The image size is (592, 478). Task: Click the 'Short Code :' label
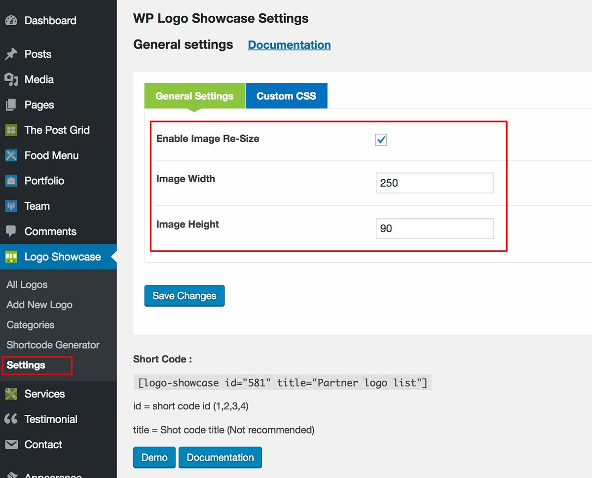coord(163,359)
